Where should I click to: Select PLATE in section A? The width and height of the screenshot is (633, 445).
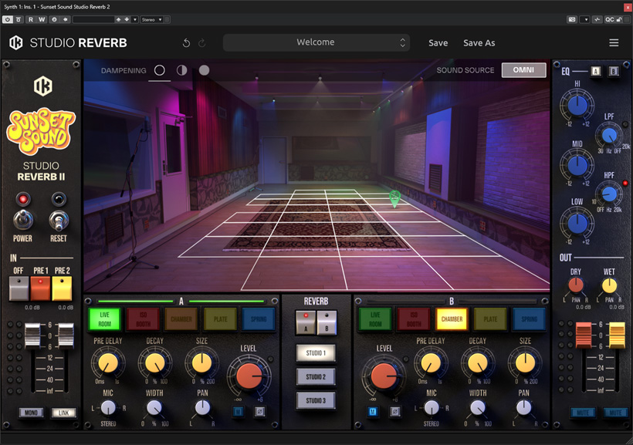[220, 319]
